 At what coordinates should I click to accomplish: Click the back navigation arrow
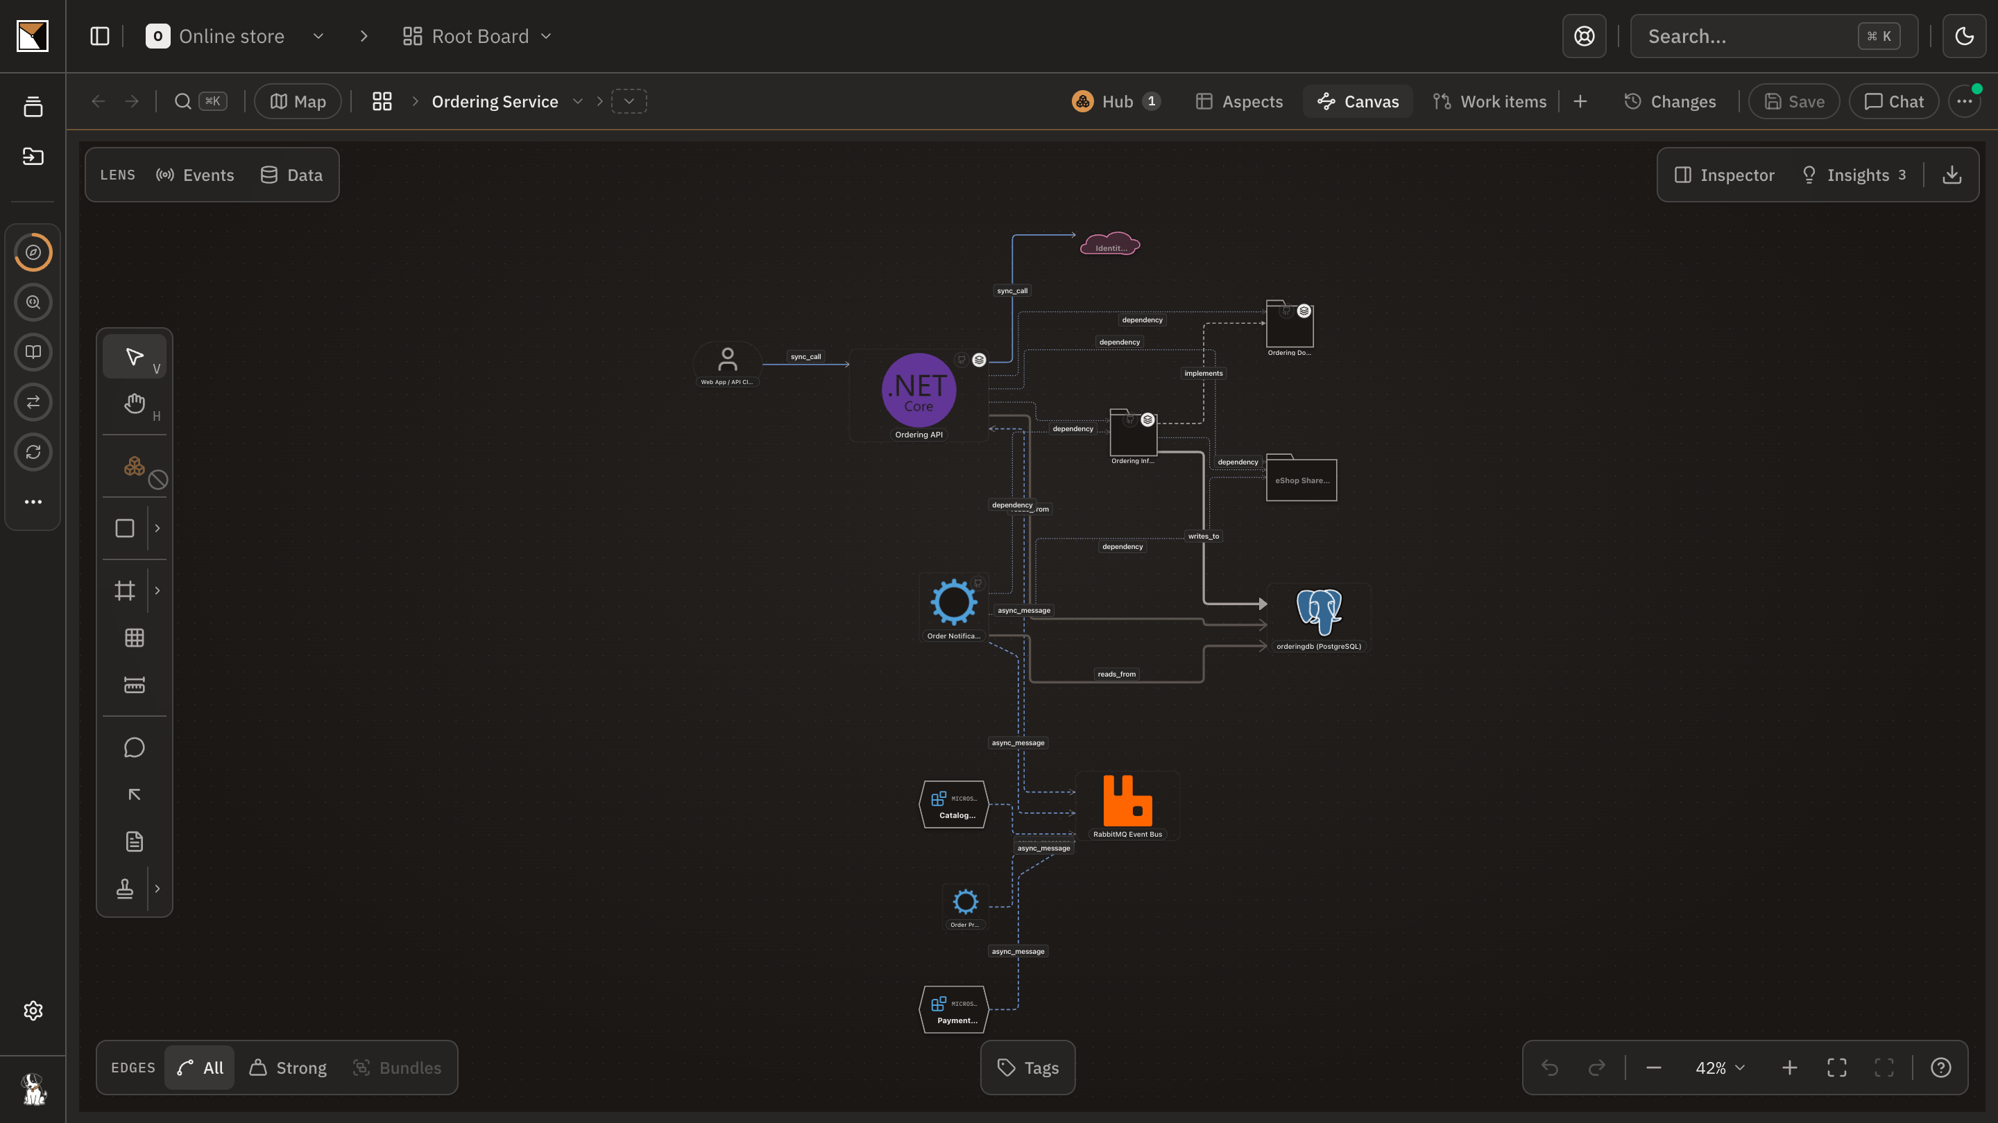[x=98, y=101]
